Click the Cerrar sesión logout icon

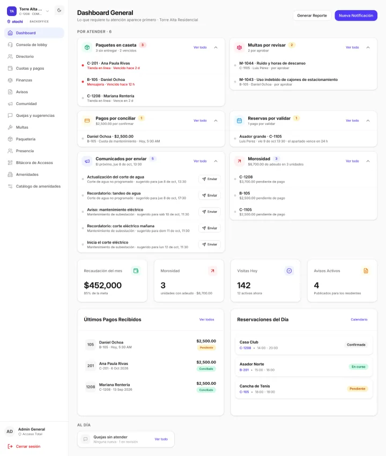(10, 446)
